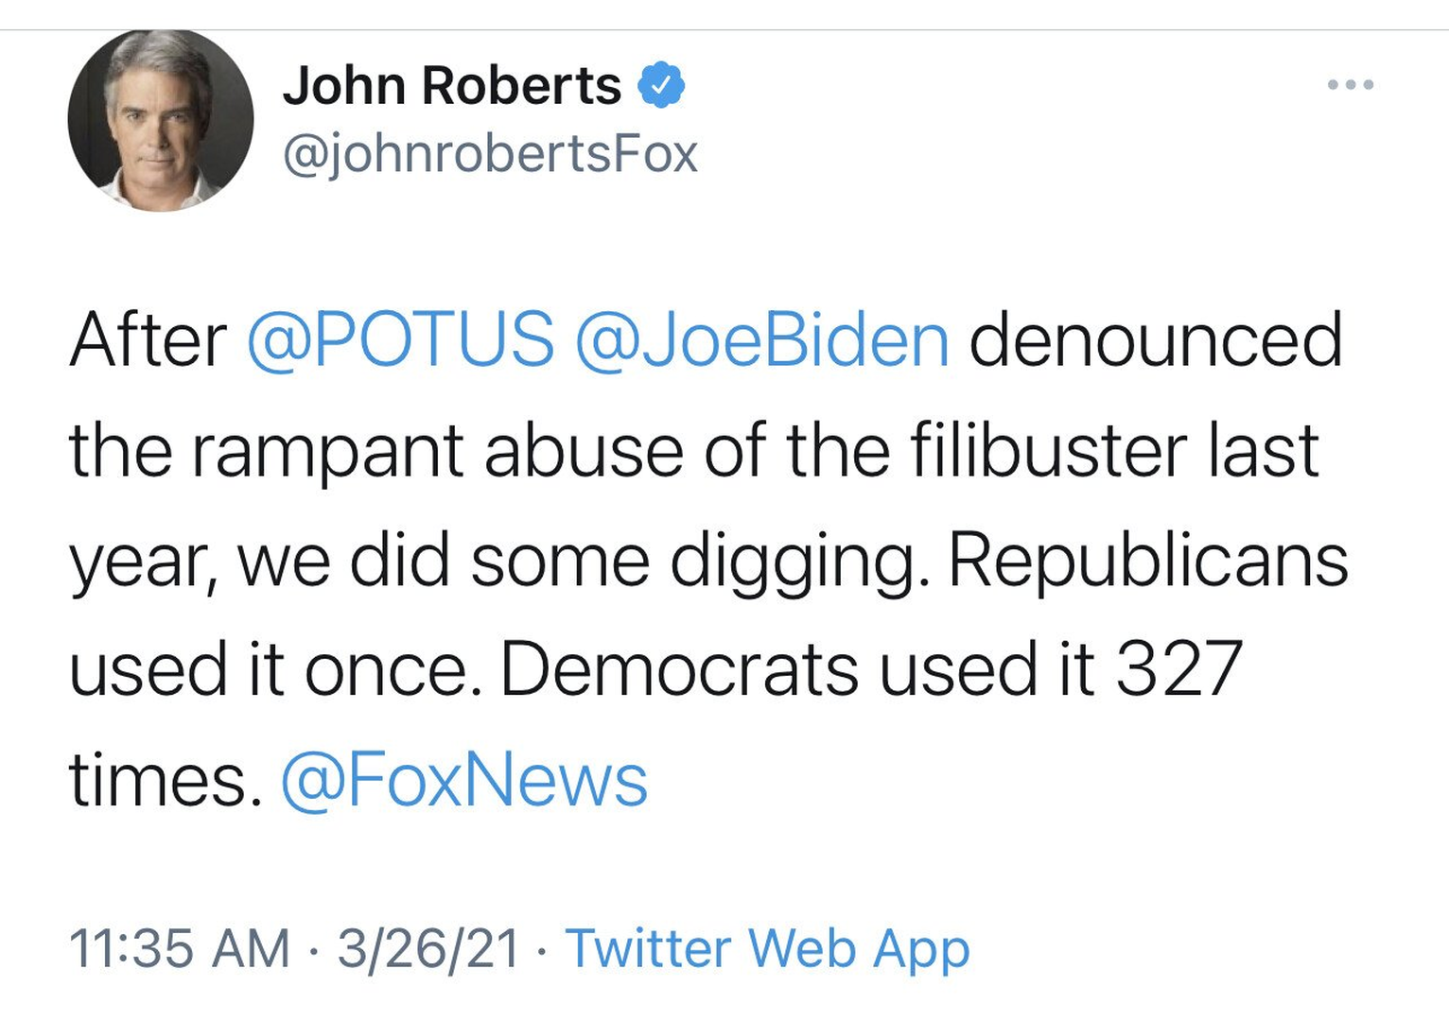Image resolution: width=1449 pixels, height=1021 pixels.
Task: Open the three-dot more options menu
Action: point(1350,85)
